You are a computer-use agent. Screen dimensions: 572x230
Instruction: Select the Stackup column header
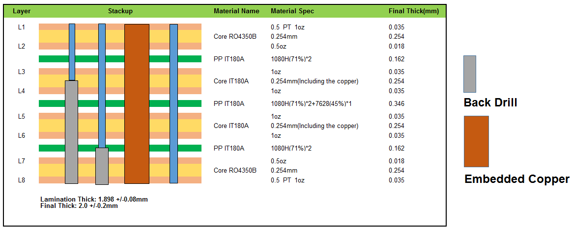120,11
